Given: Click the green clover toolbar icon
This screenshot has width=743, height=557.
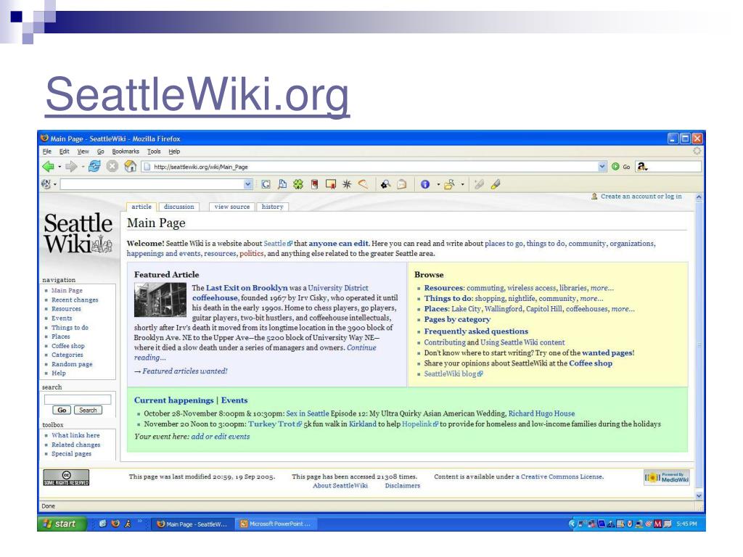Looking at the screenshot, I should click(298, 184).
